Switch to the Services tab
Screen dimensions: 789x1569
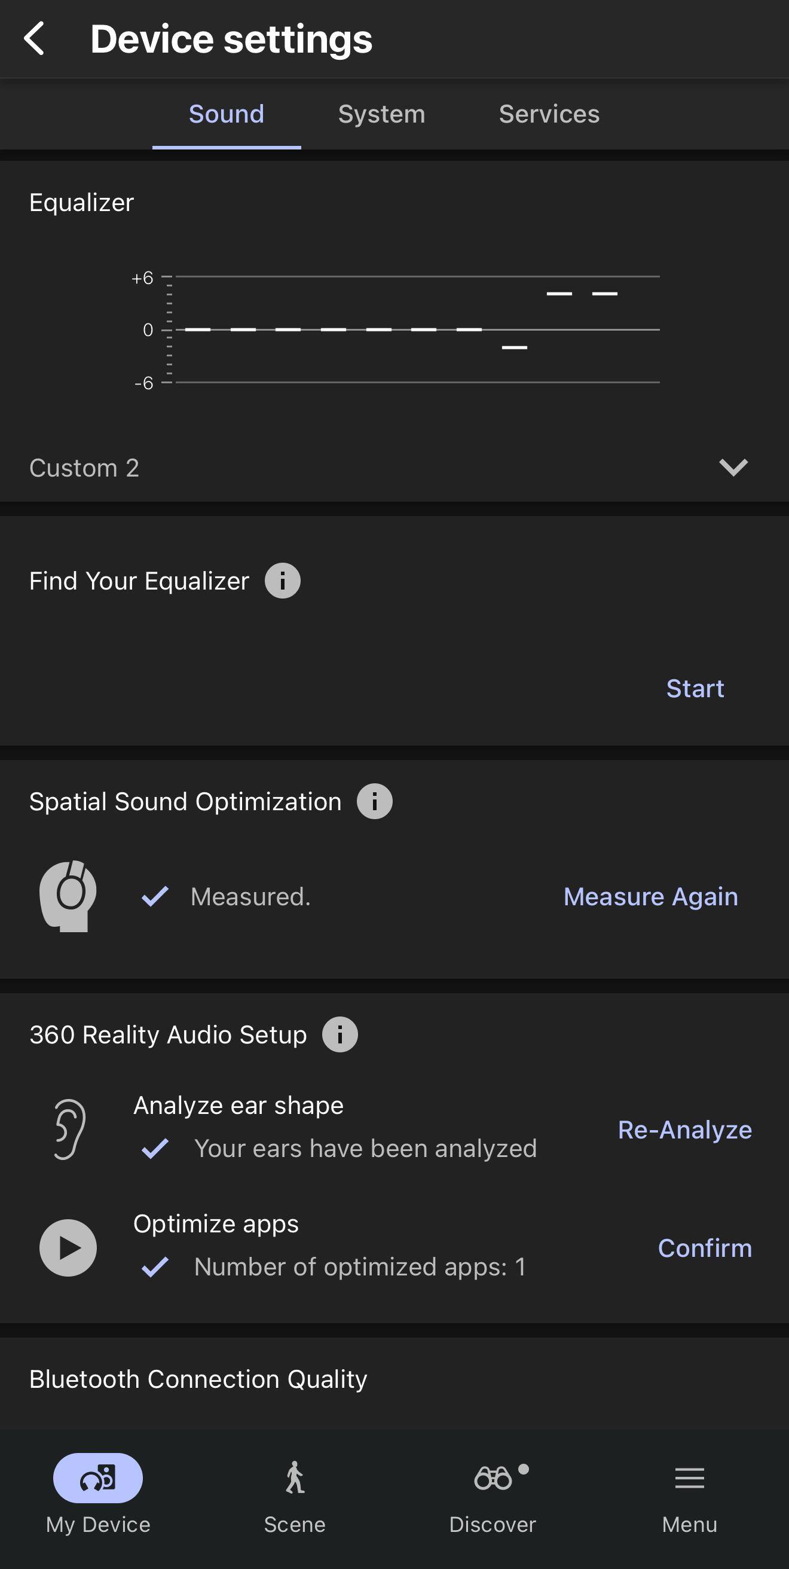coord(549,114)
